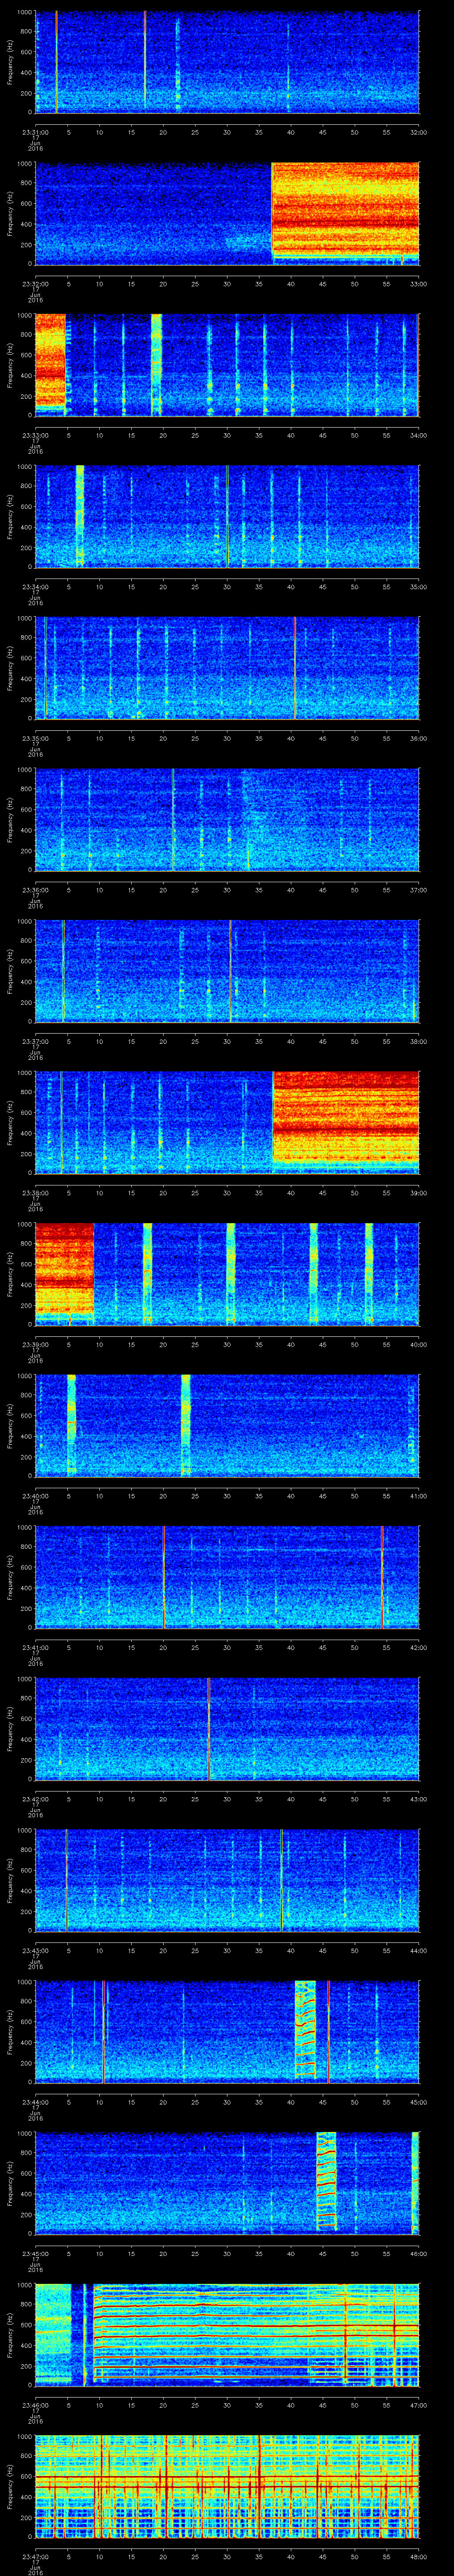454x2576 pixels.
Task: Click the Frequency (Hz) axis label of the 23:47:00 panel
Action: click(10, 2486)
